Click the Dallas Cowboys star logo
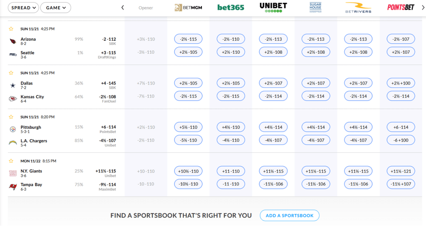426x227 pixels. click(13, 85)
